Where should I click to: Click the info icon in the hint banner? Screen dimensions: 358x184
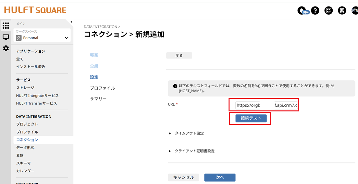pyautogui.click(x=175, y=86)
